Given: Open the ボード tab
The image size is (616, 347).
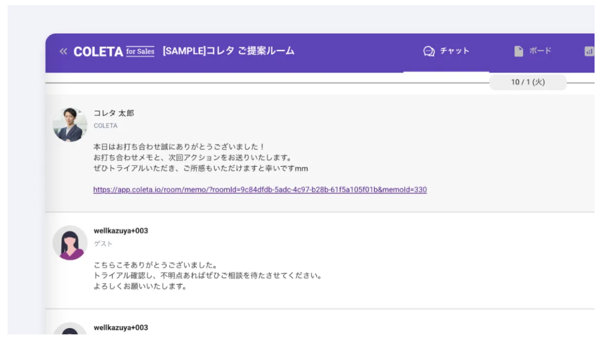Looking at the screenshot, I should point(540,51).
